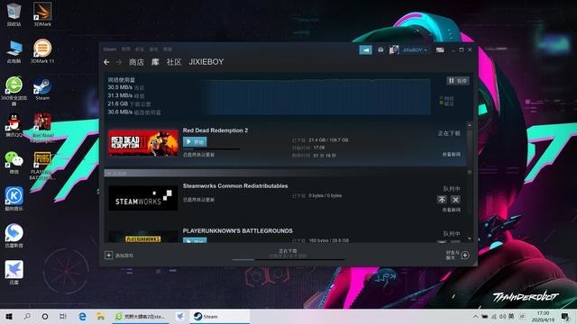Show hidden system tray icons chevron
The width and height of the screenshot is (577, 324).
coord(475,316)
